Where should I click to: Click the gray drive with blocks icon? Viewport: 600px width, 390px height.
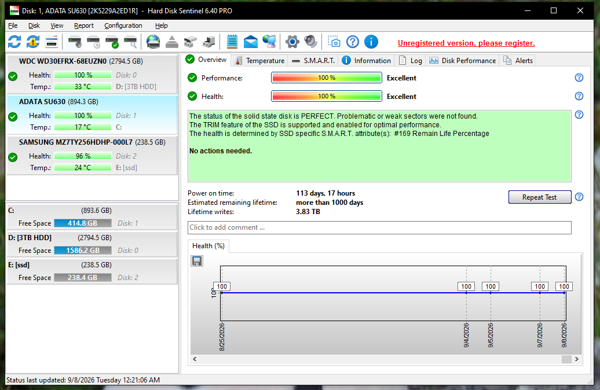click(x=190, y=42)
